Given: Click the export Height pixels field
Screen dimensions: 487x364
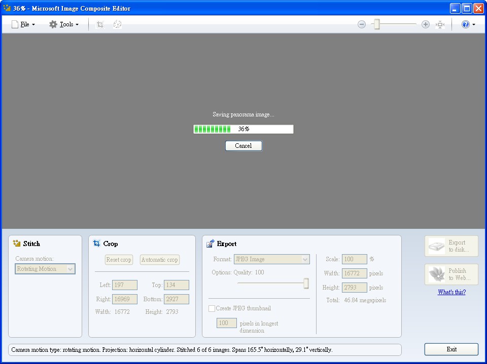Looking at the screenshot, I should [355, 288].
